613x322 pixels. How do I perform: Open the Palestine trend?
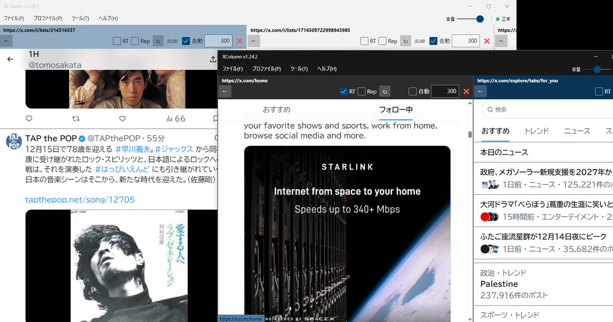(x=499, y=284)
